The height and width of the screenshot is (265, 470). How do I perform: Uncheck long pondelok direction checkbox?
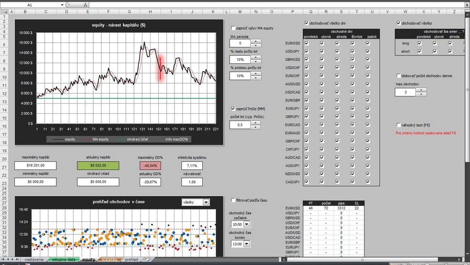pyautogui.click(x=420, y=43)
